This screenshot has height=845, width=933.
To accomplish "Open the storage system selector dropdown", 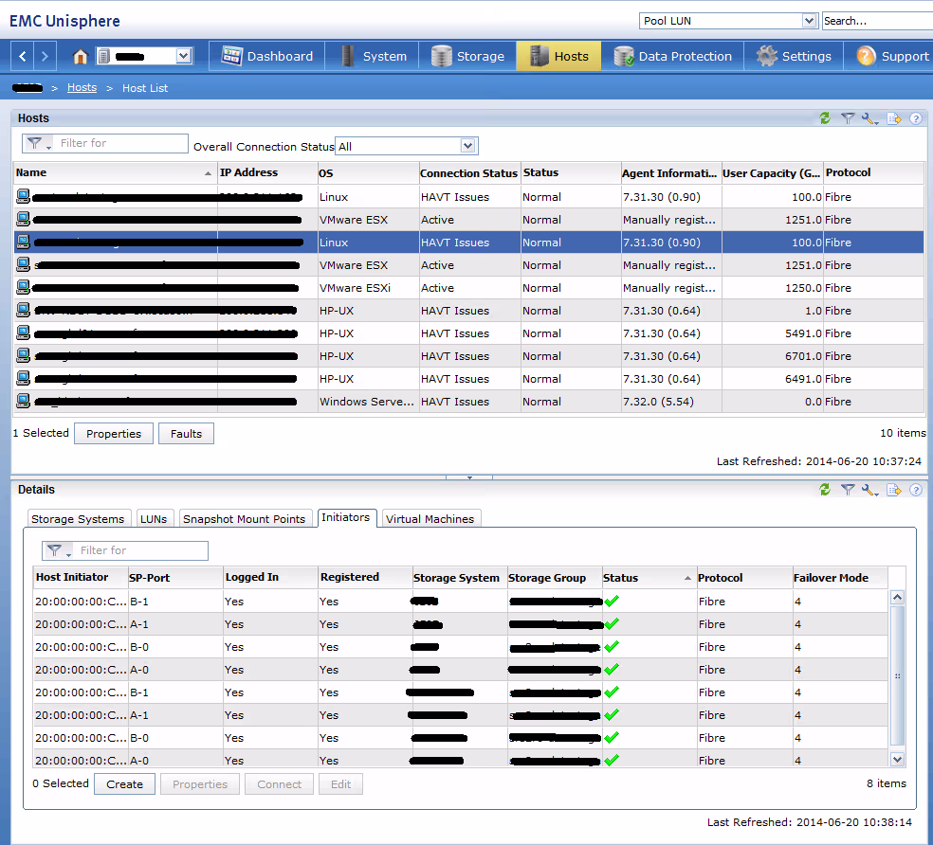I will coord(184,57).
